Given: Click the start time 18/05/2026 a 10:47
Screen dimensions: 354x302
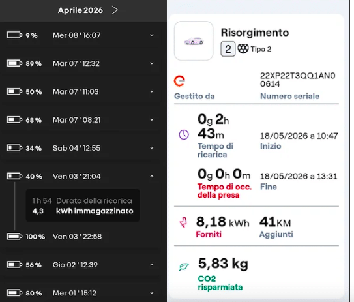Looking at the screenshot, I should [x=299, y=136].
